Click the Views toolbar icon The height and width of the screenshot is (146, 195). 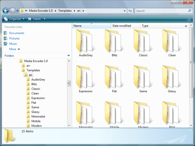(30, 19)
